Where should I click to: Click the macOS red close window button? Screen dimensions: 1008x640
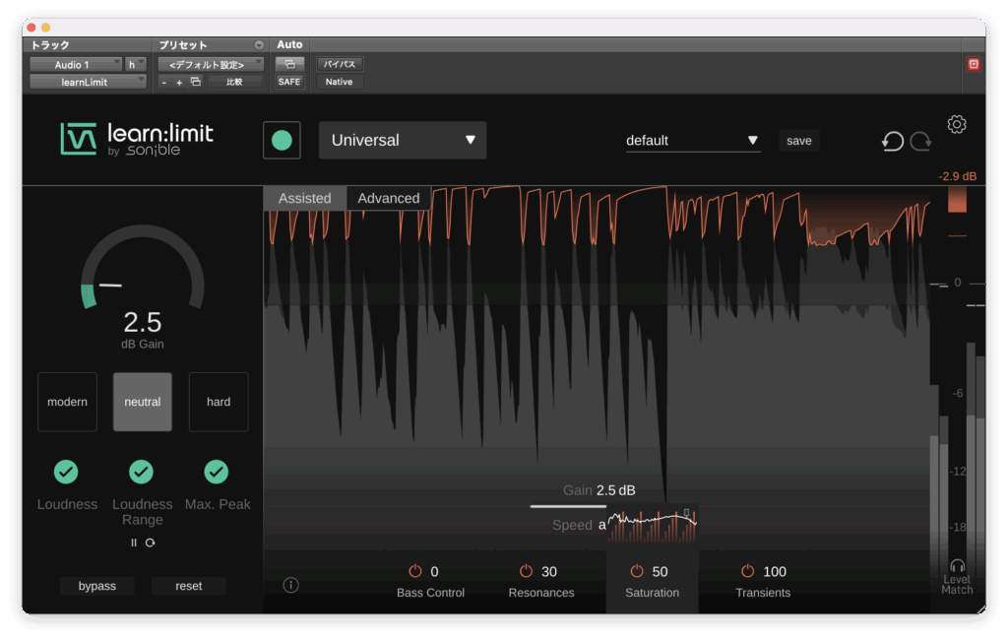click(x=31, y=28)
